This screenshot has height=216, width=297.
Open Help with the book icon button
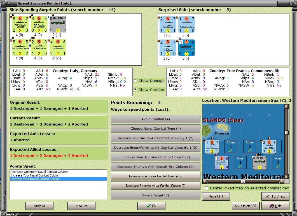click(x=275, y=206)
